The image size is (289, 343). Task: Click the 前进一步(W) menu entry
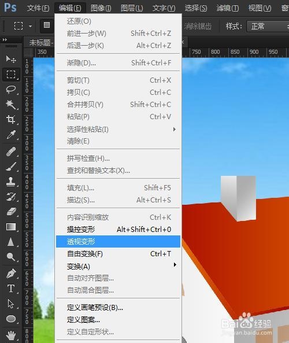point(118,34)
